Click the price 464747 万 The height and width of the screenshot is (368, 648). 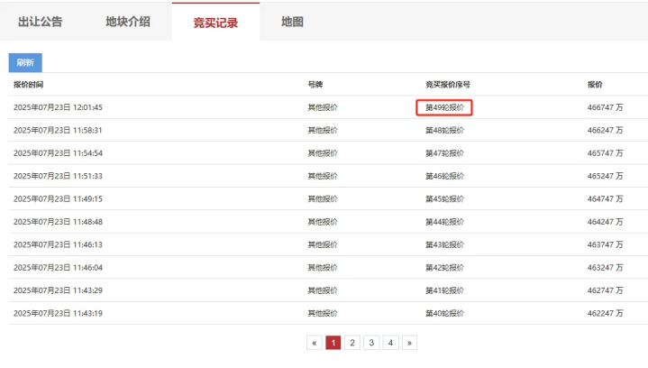click(x=605, y=199)
